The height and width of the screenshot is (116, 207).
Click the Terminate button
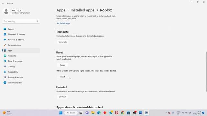(x=62, y=42)
